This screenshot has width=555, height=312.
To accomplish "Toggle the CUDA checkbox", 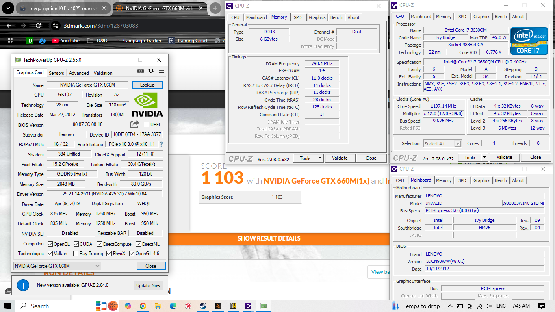I will (x=76, y=244).
